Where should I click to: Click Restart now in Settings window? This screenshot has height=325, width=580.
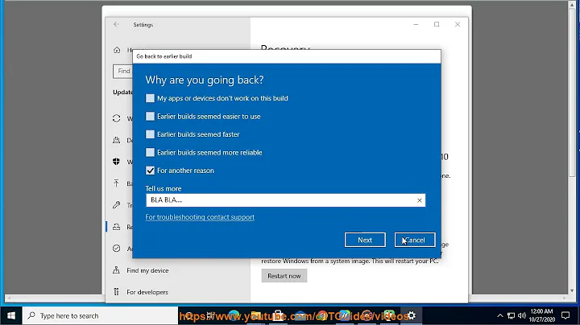click(x=284, y=276)
